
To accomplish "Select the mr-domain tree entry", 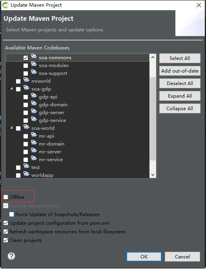I will [51, 144].
